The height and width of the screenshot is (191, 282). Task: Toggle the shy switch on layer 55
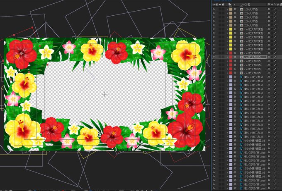269,180
